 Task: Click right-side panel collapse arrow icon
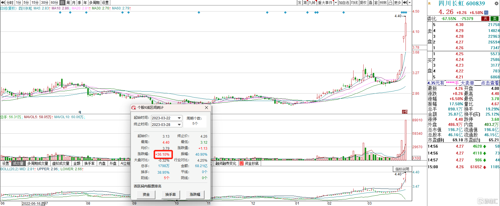point(405,3)
